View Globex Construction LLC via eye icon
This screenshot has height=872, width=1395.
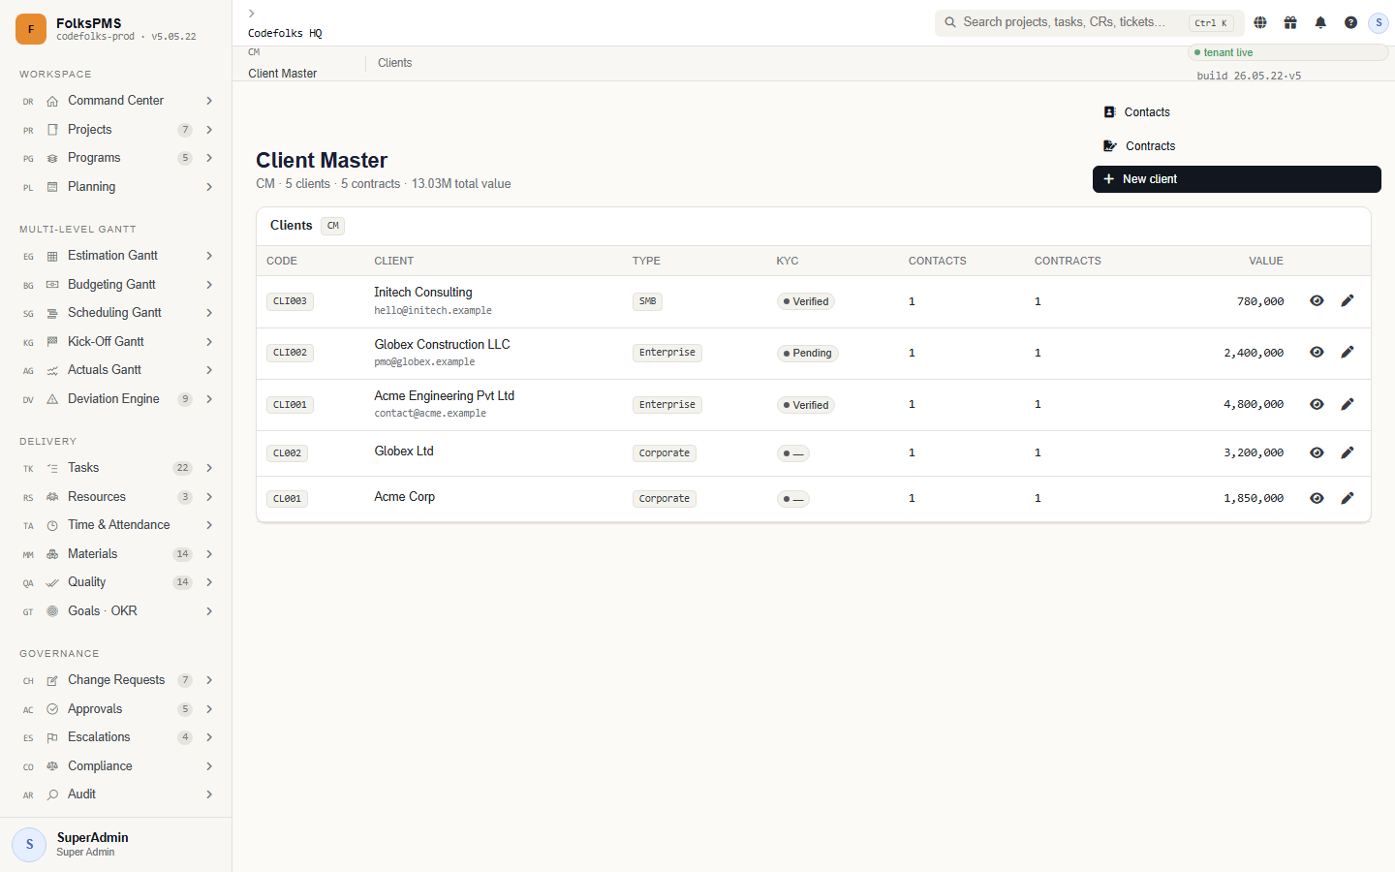[x=1317, y=353]
